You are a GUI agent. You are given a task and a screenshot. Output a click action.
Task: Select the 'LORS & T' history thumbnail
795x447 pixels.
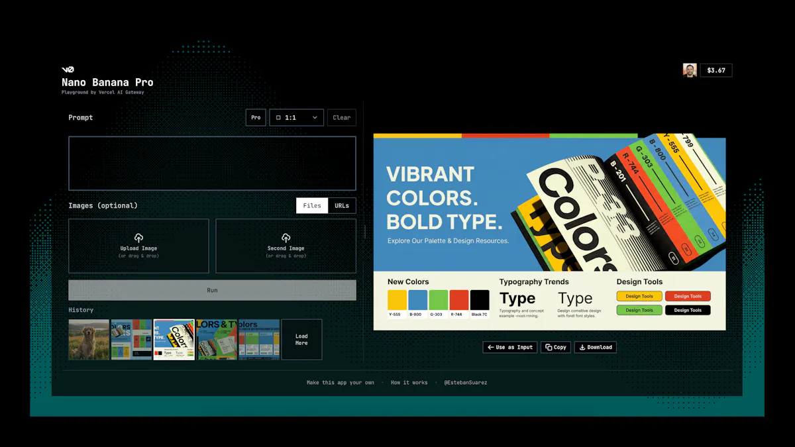click(217, 340)
